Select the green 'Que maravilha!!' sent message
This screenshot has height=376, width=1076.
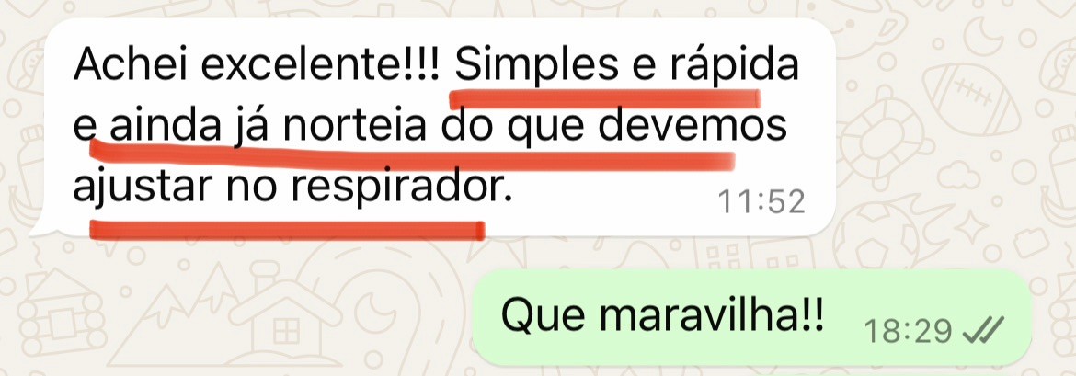click(751, 317)
